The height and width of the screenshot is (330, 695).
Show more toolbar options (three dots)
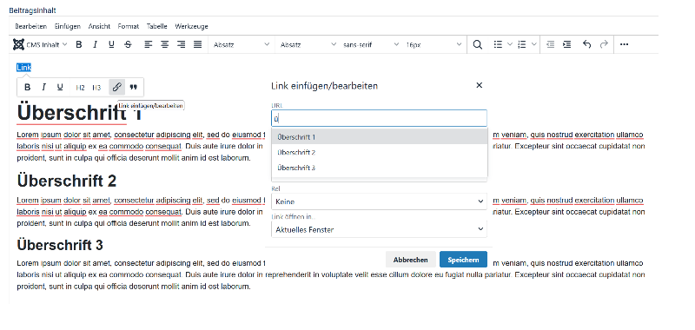click(x=624, y=44)
